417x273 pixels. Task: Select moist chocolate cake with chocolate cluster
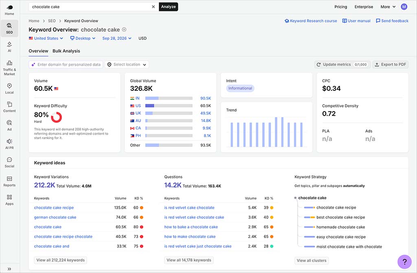(349, 247)
